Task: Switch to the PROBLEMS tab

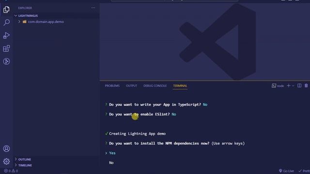Action: click(112, 86)
